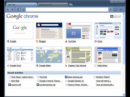130x97 pixels.
Task: Open resume.odf download
Action: (x=16, y=85)
